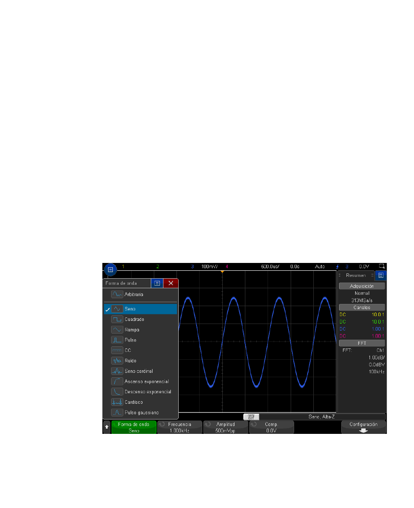Select the Amplitud 500mVpp softkey
This screenshot has height=508, width=414.
point(226,427)
